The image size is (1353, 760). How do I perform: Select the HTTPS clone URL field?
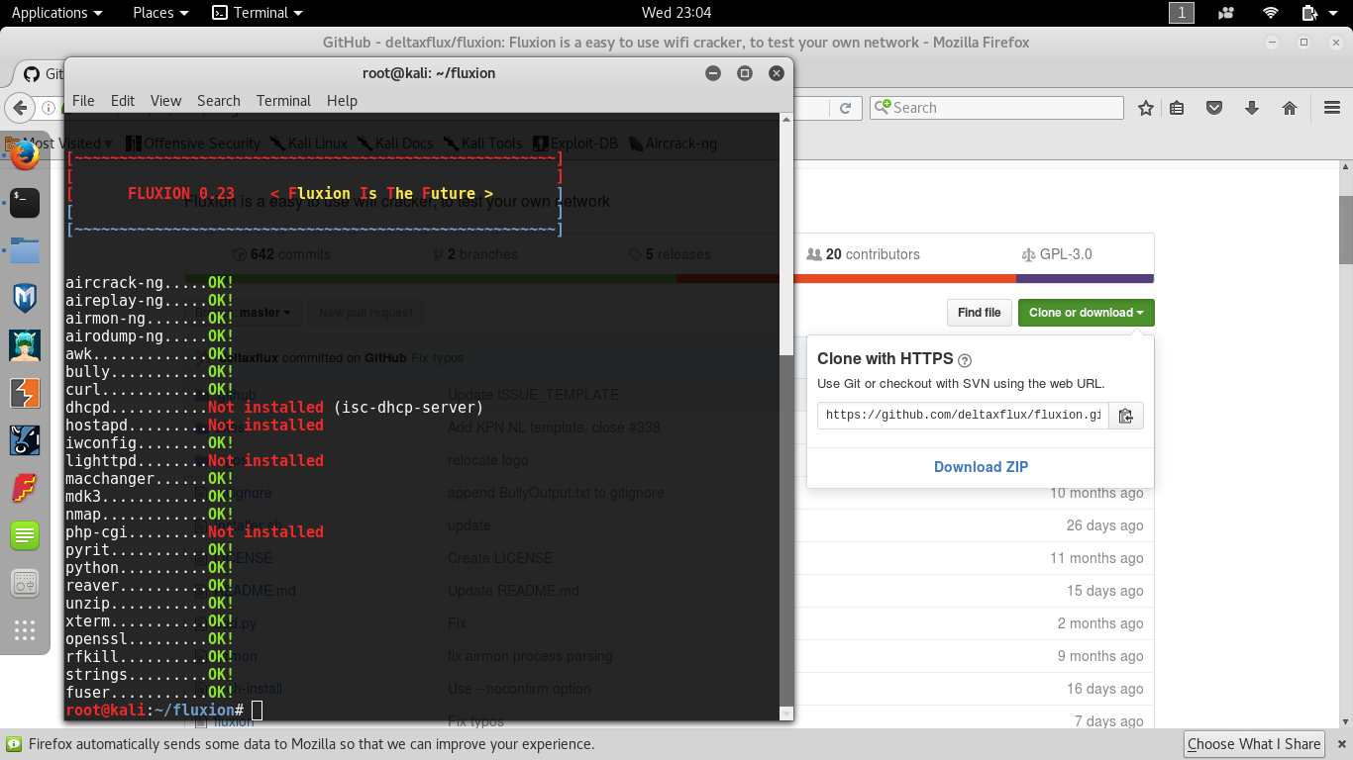pyautogui.click(x=963, y=416)
